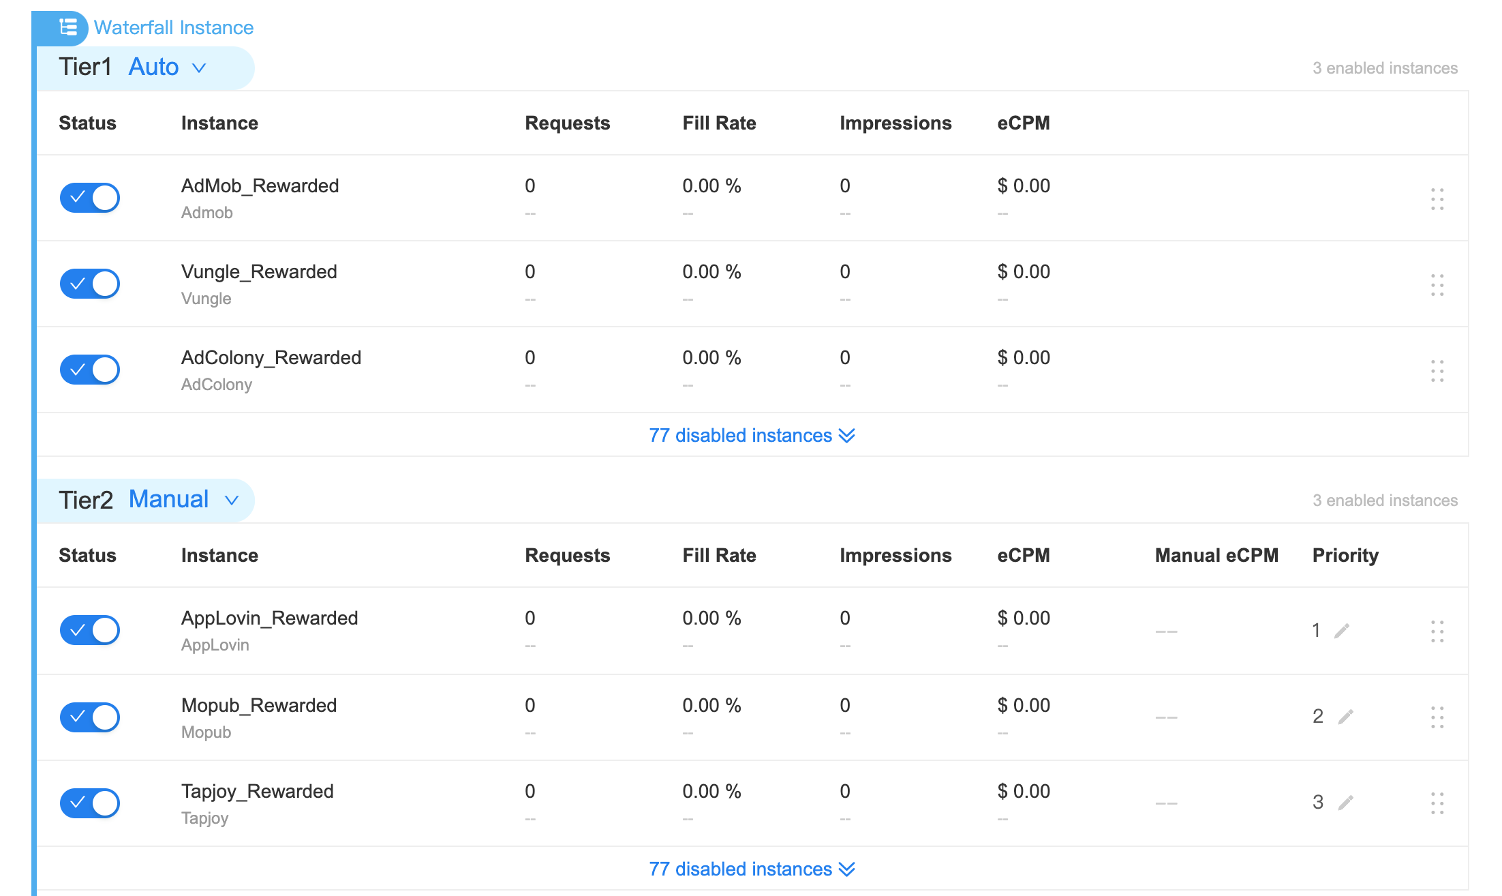The width and height of the screenshot is (1502, 896).
Task: Select the AdMob_Rewarded instance name
Action: (260, 185)
